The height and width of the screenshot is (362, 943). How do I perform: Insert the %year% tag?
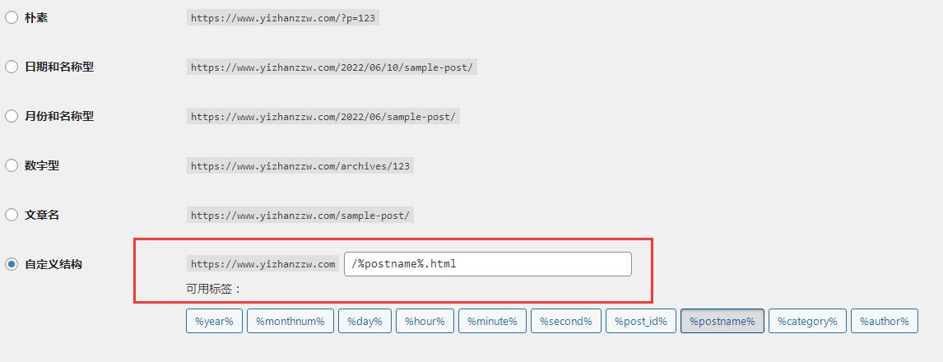(214, 321)
